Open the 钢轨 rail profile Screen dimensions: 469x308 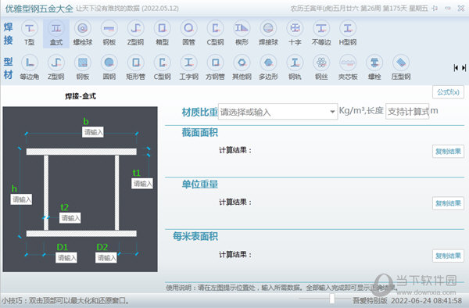(295, 67)
